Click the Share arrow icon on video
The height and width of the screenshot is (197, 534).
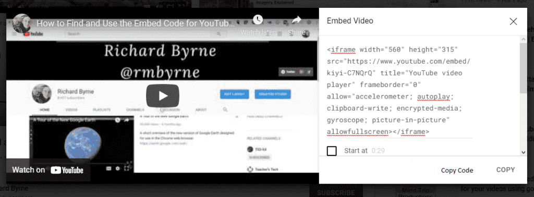[296, 20]
